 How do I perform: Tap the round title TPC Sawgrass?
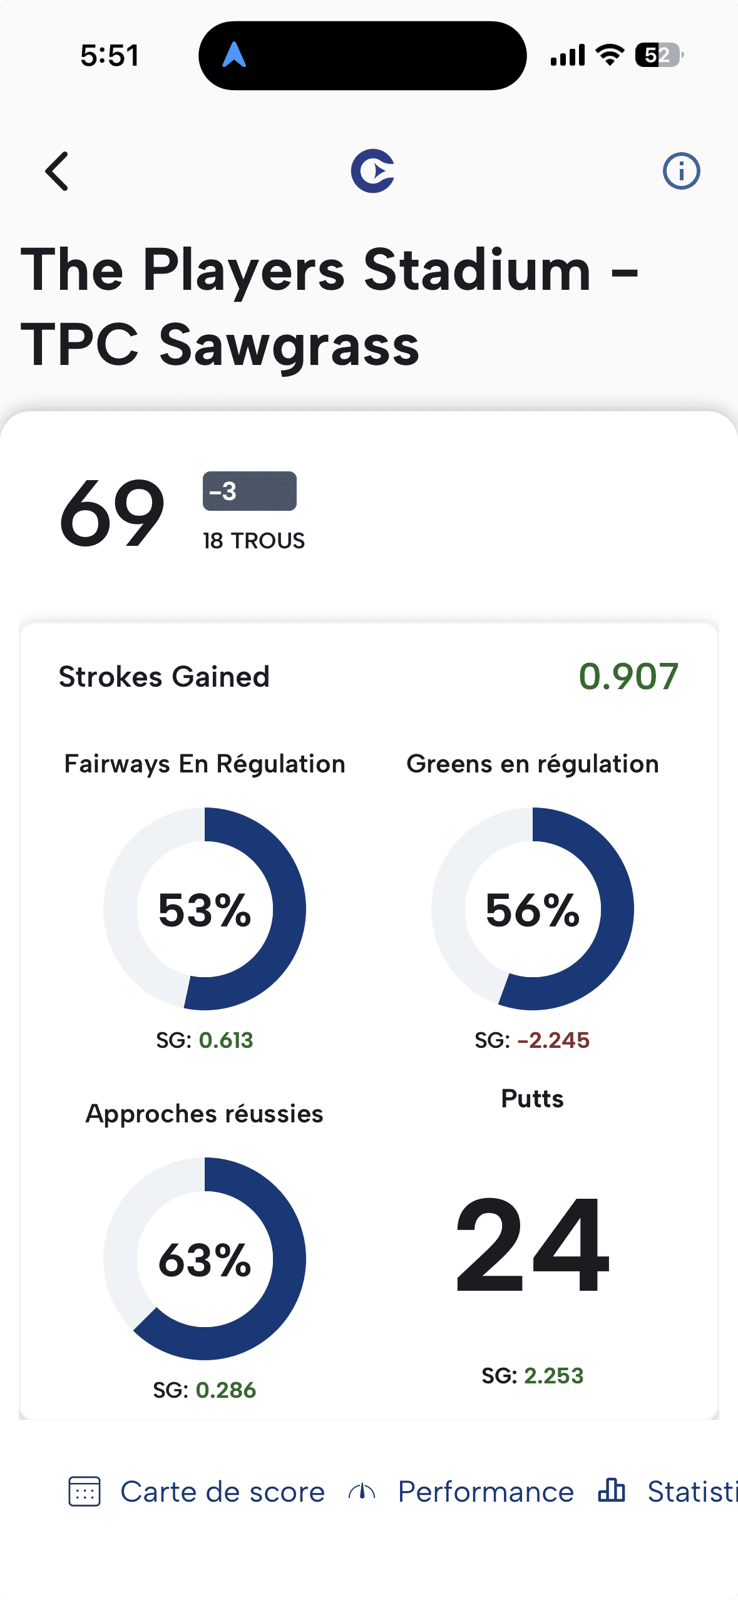click(x=222, y=342)
